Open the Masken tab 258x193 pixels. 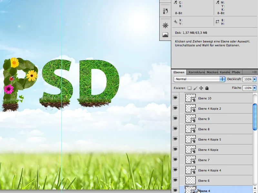[212, 72]
